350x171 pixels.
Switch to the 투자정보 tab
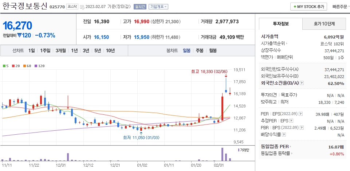coord(281,24)
